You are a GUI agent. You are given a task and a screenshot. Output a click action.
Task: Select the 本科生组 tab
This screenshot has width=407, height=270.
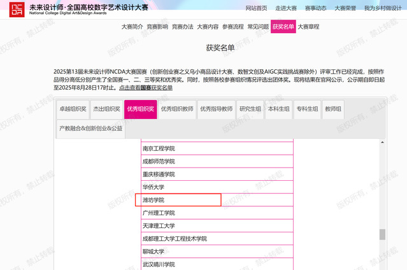pyautogui.click(x=278, y=109)
